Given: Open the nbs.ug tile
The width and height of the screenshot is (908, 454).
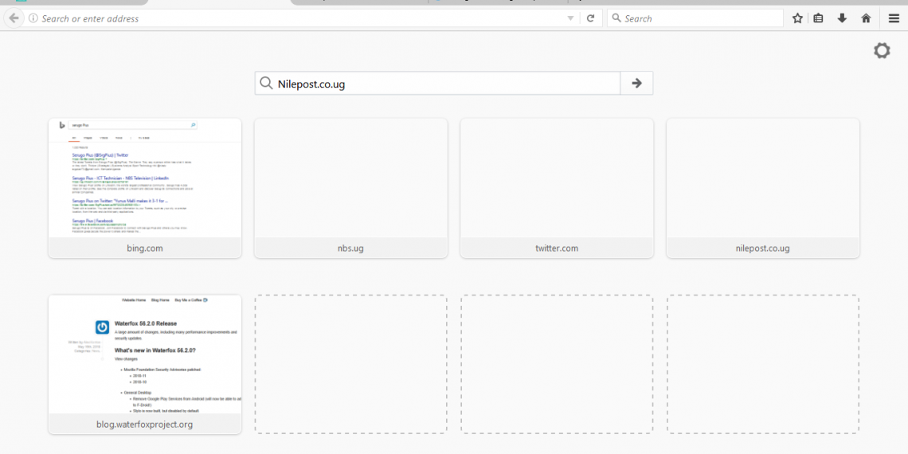Looking at the screenshot, I should pos(350,188).
